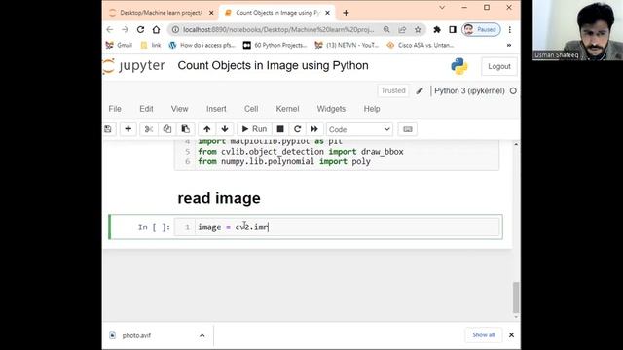Click Show all downloads button
Image resolution: width=623 pixels, height=350 pixels.
(x=484, y=335)
